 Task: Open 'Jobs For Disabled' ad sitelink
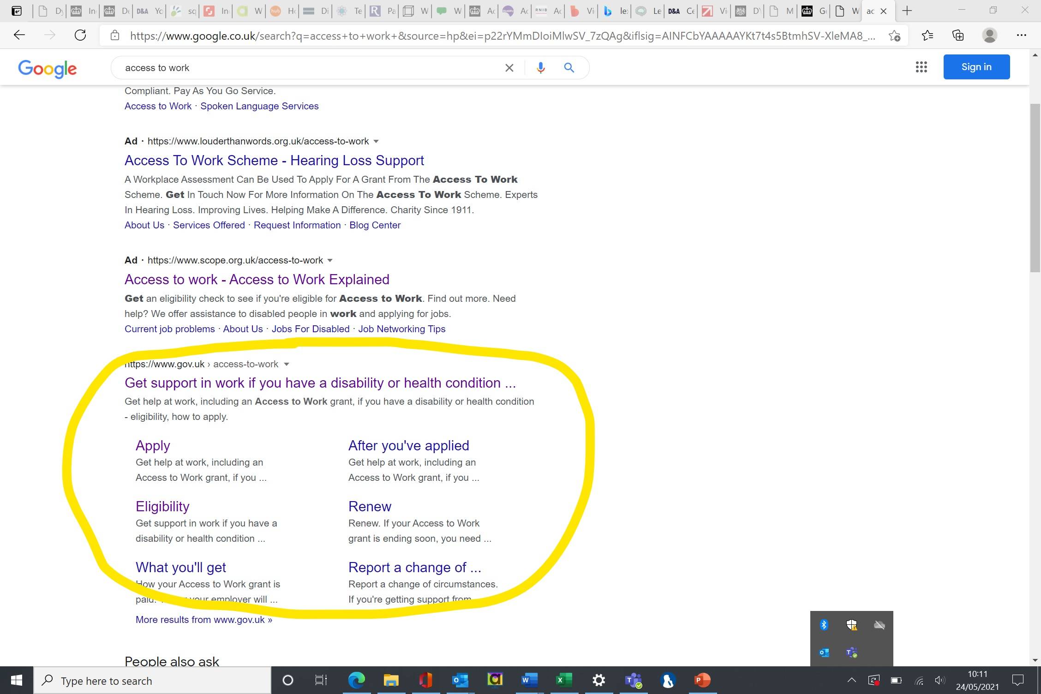311,329
